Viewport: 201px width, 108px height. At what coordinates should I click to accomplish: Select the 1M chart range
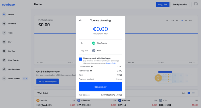pyautogui.click(x=182, y=20)
